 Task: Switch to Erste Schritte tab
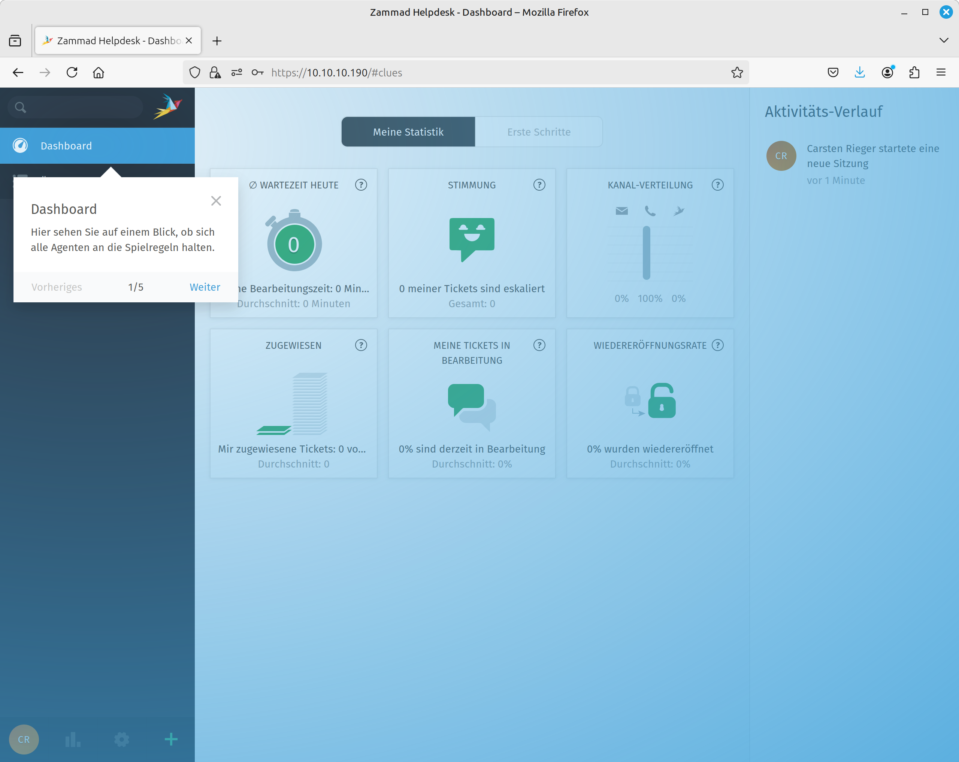[539, 132]
